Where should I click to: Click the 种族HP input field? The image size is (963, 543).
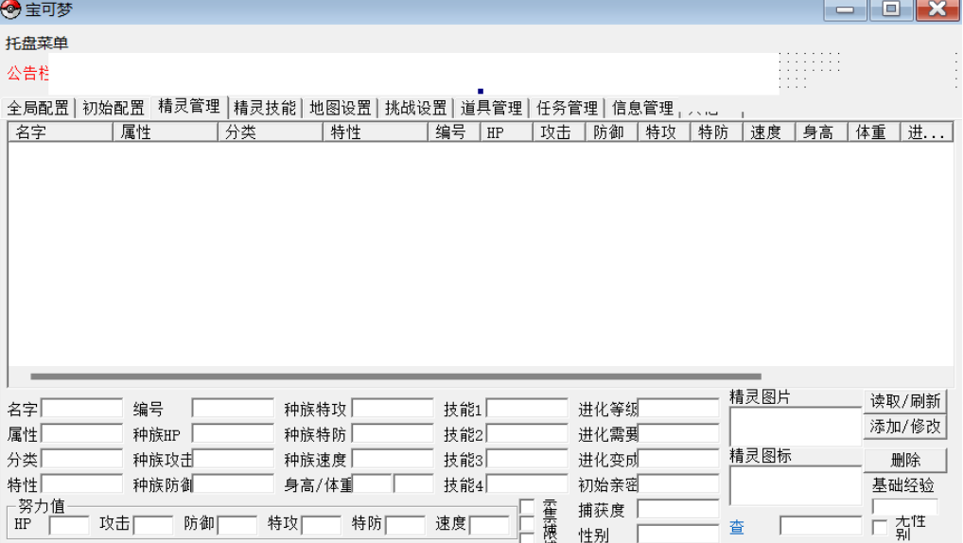[233, 434]
